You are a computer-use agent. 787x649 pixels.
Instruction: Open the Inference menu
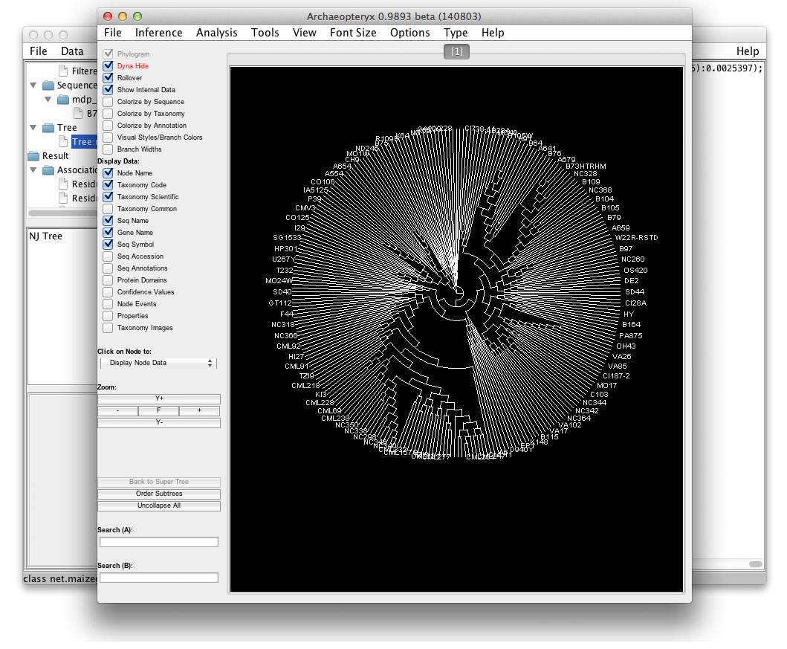158,33
